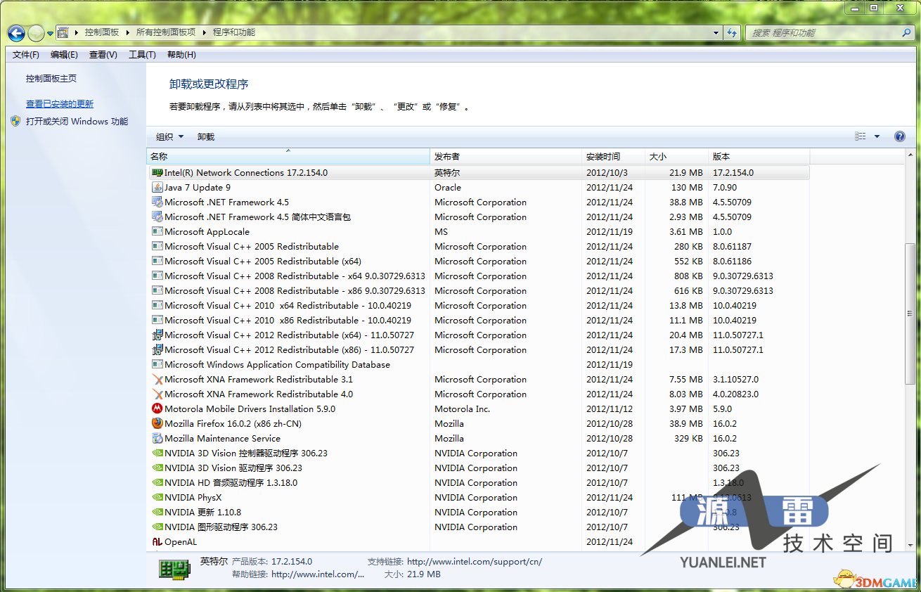Click the 卸载 toolbar button
The image size is (921, 592).
tap(206, 137)
